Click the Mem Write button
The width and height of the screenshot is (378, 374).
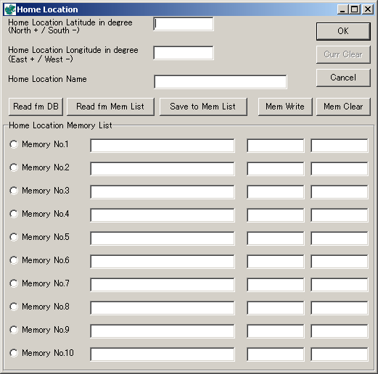click(285, 107)
